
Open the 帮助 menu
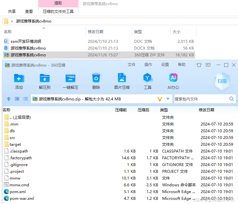182,65
